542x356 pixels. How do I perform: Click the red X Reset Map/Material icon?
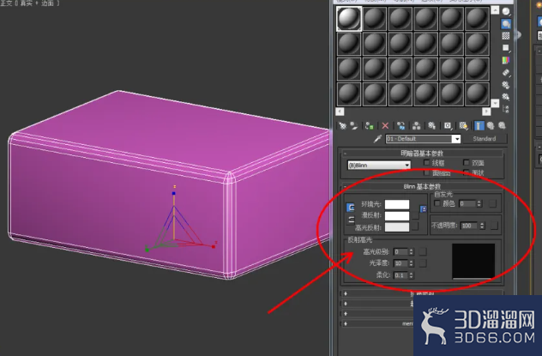(385, 126)
